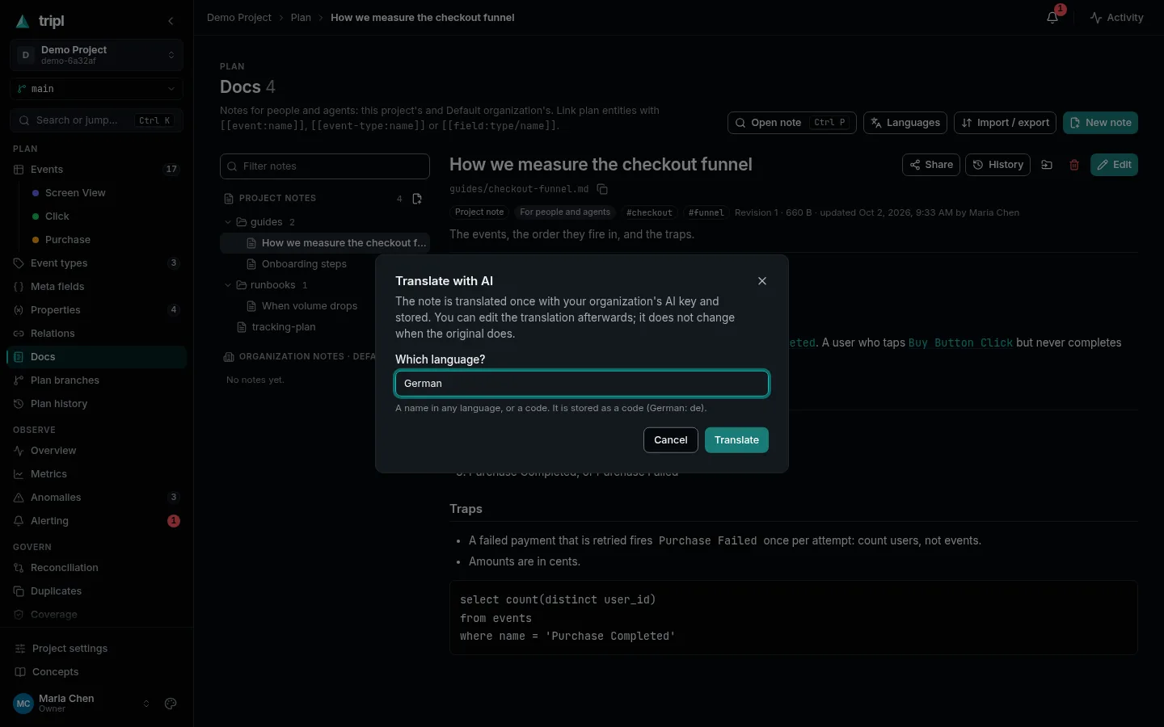The image size is (1164, 727).
Task: Open the Import / export menu
Action: (1006, 123)
